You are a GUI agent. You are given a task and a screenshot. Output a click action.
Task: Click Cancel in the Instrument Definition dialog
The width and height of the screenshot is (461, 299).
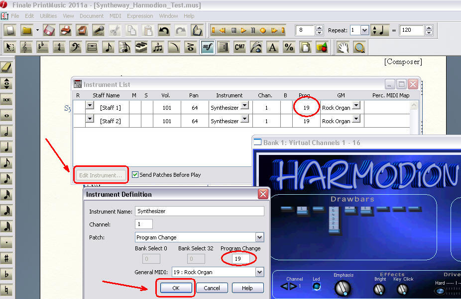212,288
